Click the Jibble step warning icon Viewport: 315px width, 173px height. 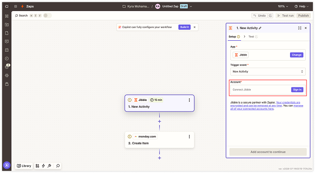129,100
